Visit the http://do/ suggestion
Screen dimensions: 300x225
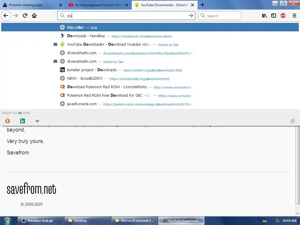(150, 27)
